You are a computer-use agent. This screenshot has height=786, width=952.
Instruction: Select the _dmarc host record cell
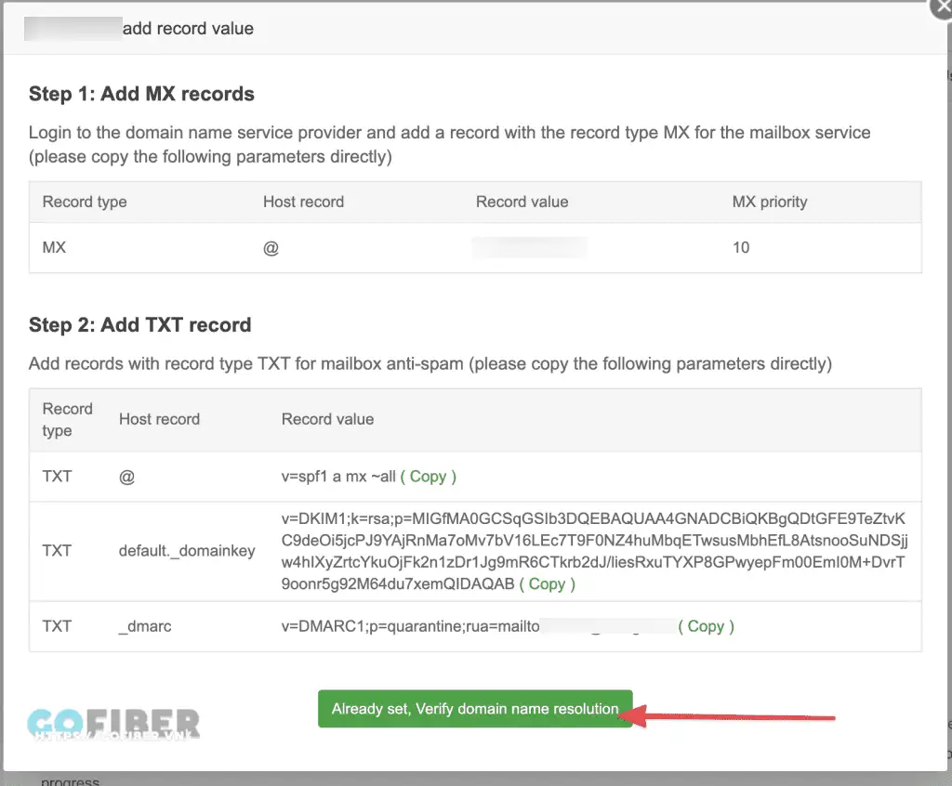pyautogui.click(x=145, y=626)
